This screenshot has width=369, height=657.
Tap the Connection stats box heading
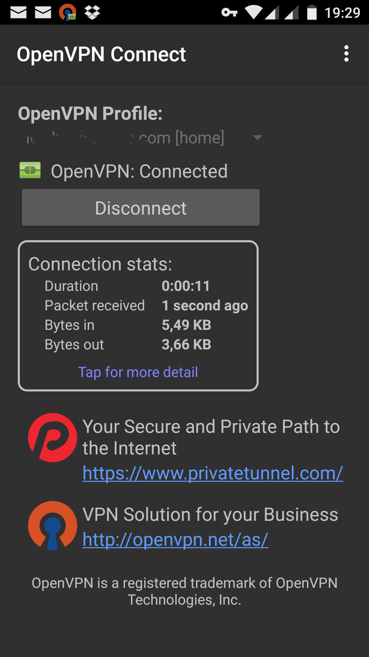[x=100, y=264]
